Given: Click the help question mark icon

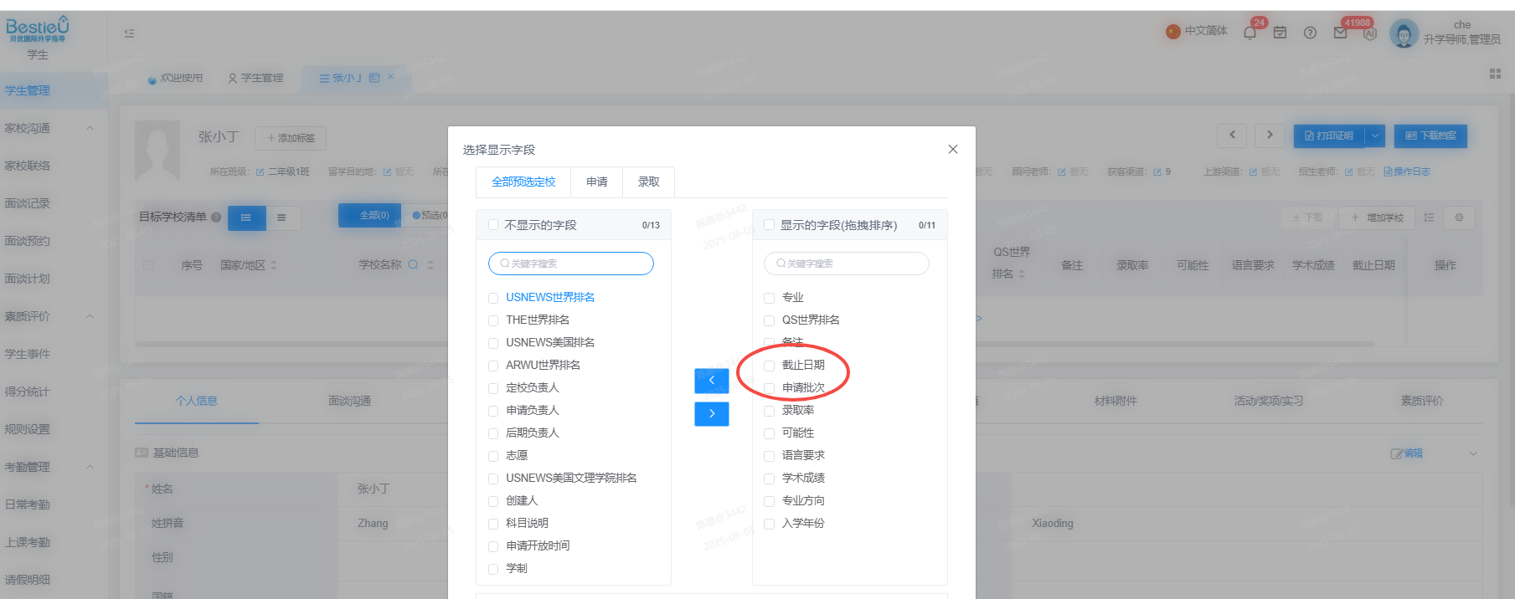Looking at the screenshot, I should [1310, 33].
